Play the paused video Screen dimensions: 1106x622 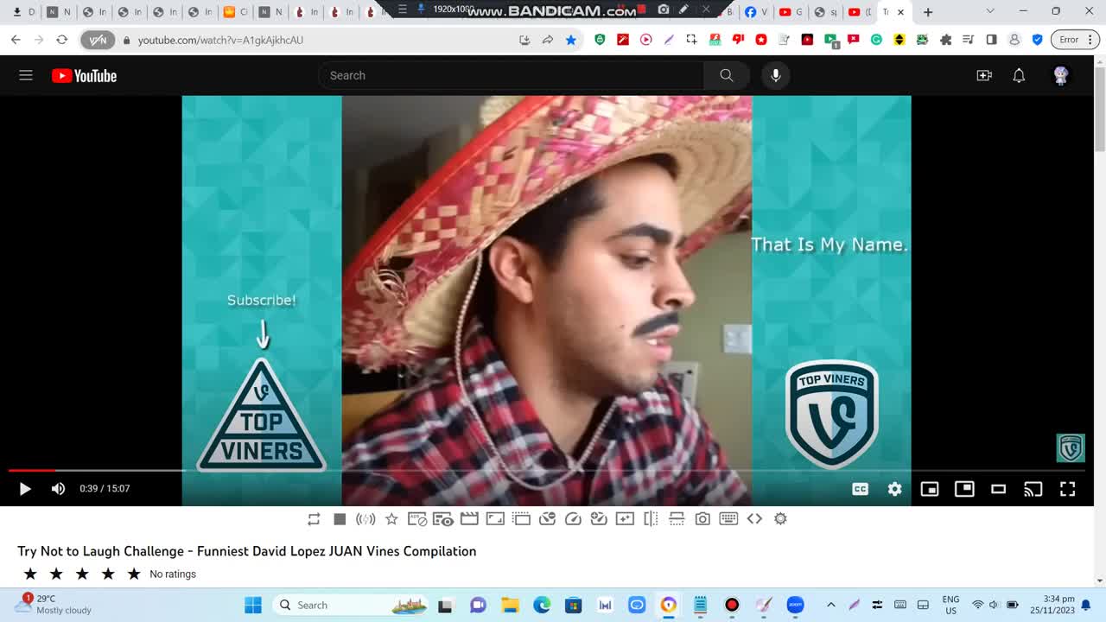click(24, 489)
